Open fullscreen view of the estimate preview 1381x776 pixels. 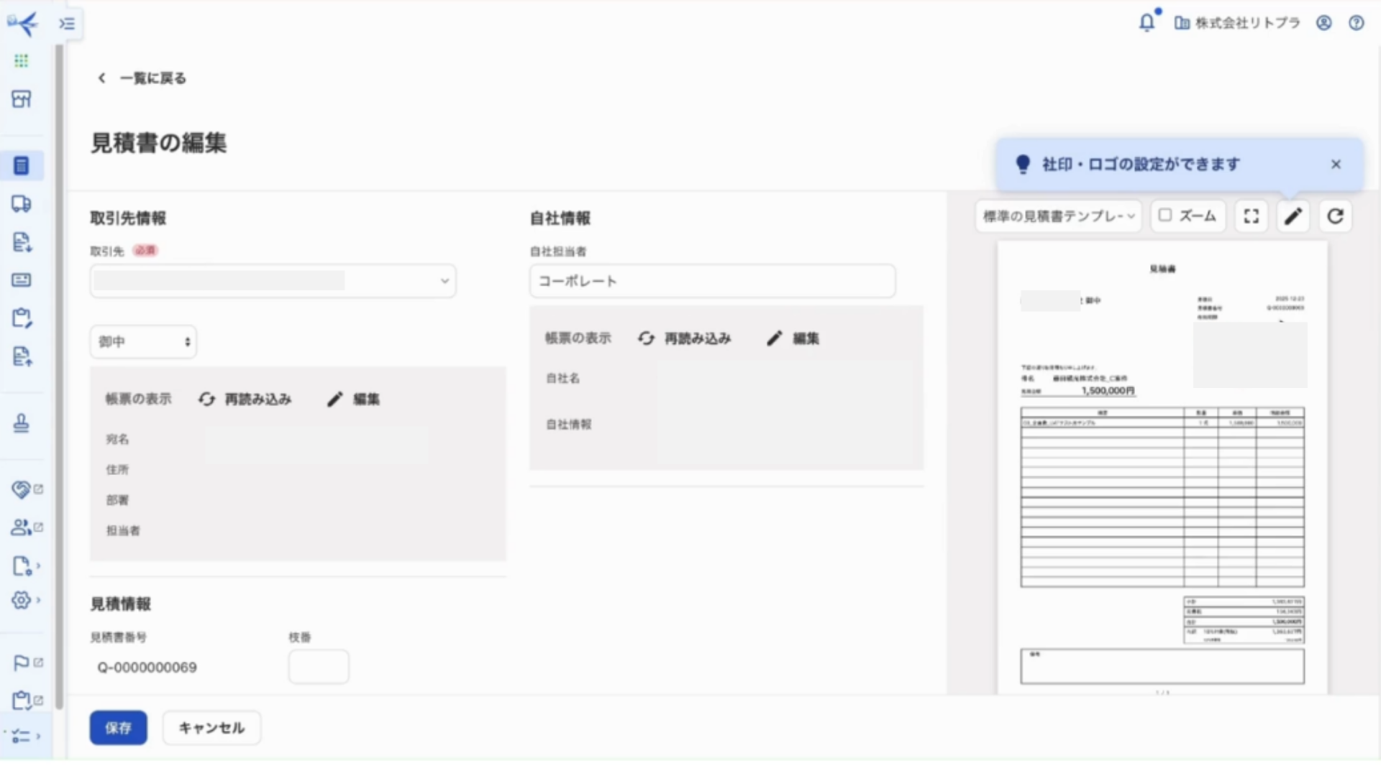(x=1251, y=216)
